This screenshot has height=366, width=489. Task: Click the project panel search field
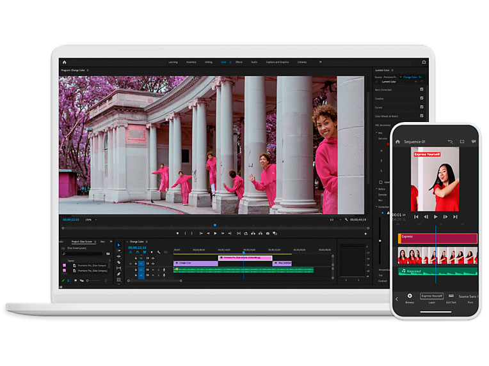[x=83, y=254]
